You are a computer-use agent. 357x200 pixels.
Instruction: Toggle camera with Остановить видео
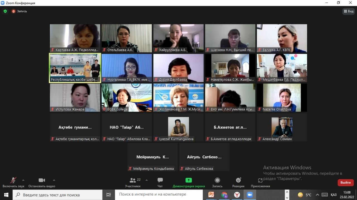42,182
